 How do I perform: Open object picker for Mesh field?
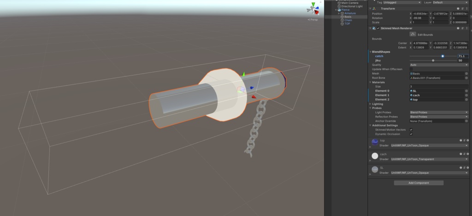(x=466, y=74)
